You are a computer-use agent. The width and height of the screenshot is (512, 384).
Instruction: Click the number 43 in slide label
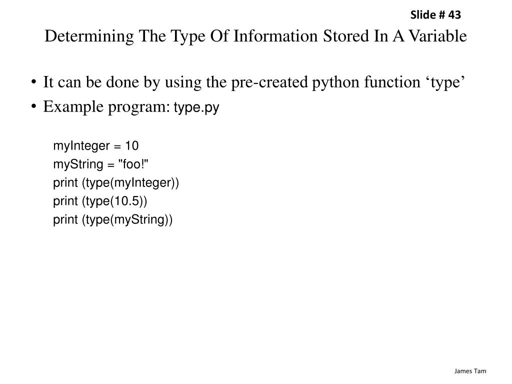pyautogui.click(x=454, y=15)
